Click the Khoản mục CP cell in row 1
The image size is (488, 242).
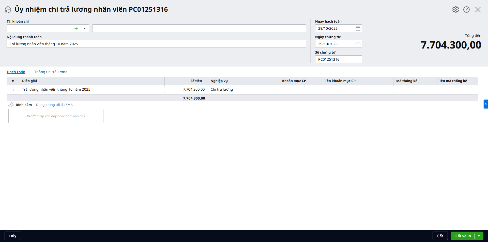pyautogui.click(x=300, y=90)
